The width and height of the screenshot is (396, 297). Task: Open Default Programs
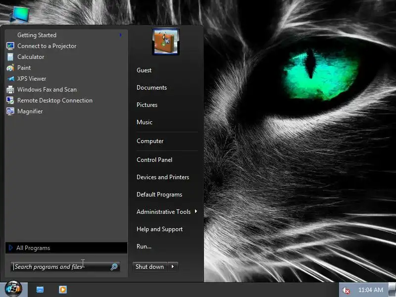pyautogui.click(x=159, y=195)
